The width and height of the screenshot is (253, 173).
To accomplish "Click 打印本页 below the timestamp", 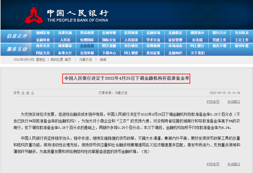I will [213, 102].
